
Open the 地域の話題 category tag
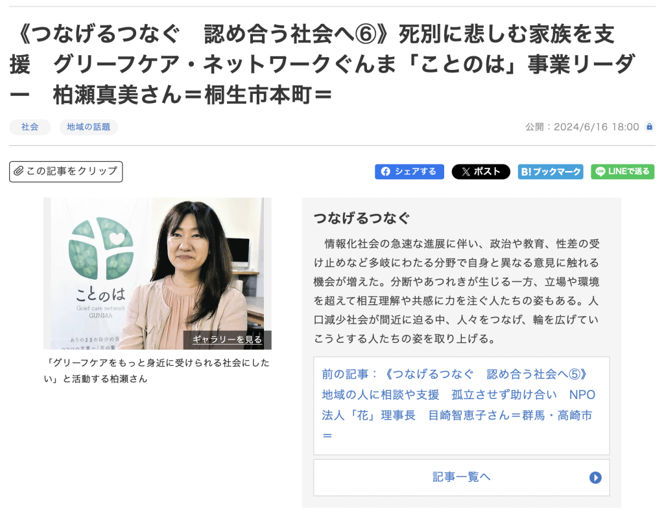tap(88, 127)
